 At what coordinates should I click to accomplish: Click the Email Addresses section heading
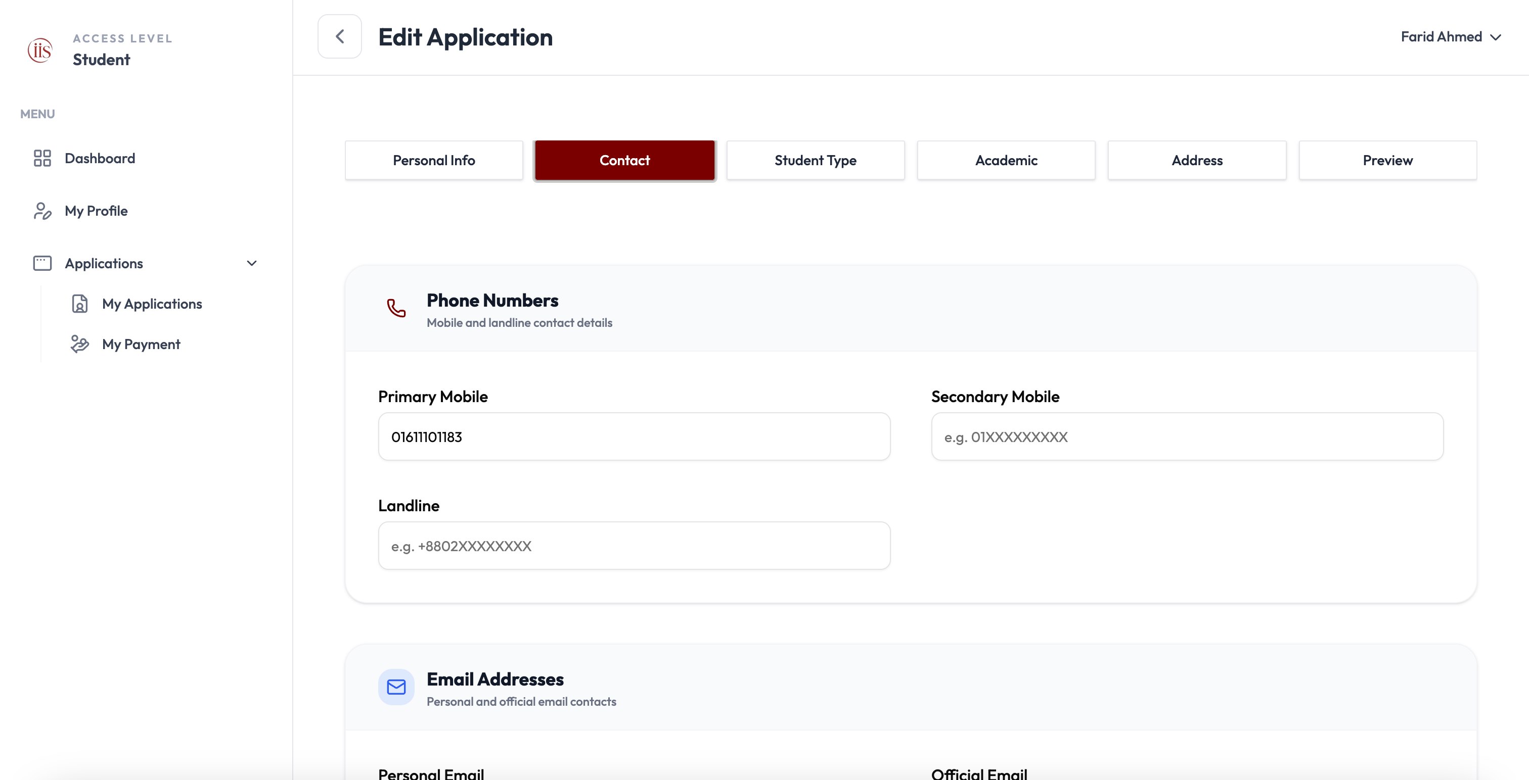[x=495, y=679]
